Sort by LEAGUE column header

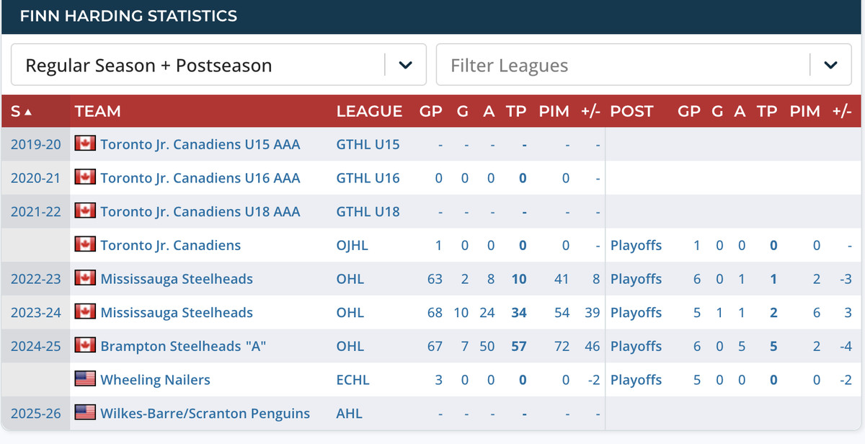(369, 111)
